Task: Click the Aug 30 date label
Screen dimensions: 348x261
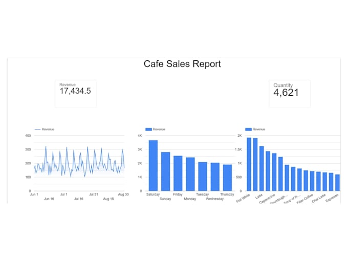Action: pyautogui.click(x=123, y=194)
